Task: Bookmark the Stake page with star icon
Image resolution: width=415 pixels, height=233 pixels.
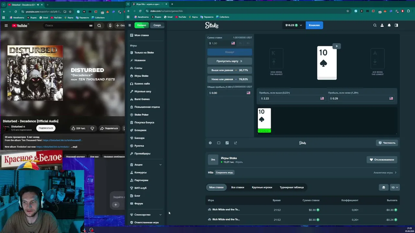Action: [x=348, y=11]
